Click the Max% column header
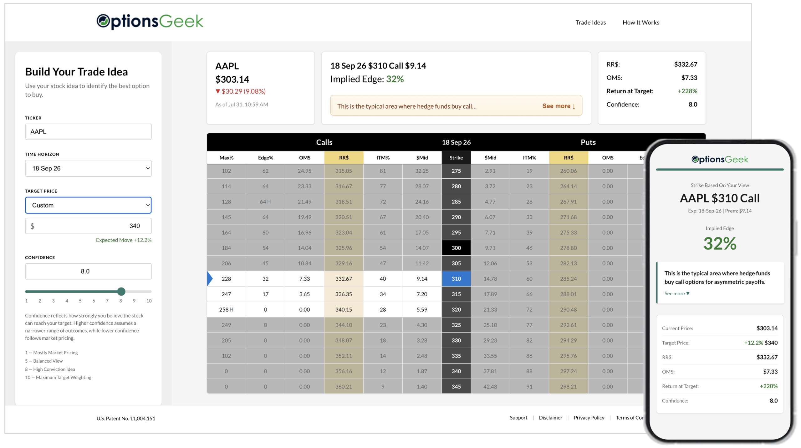Image resolution: width=801 pixels, height=448 pixels. tap(226, 158)
